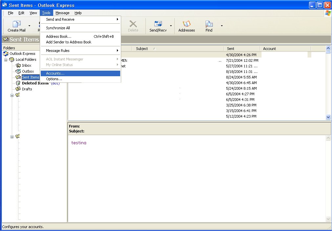The height and width of the screenshot is (231, 332).
Task: Open the Create Mail stationery dropdown arrow
Action: [30, 26]
